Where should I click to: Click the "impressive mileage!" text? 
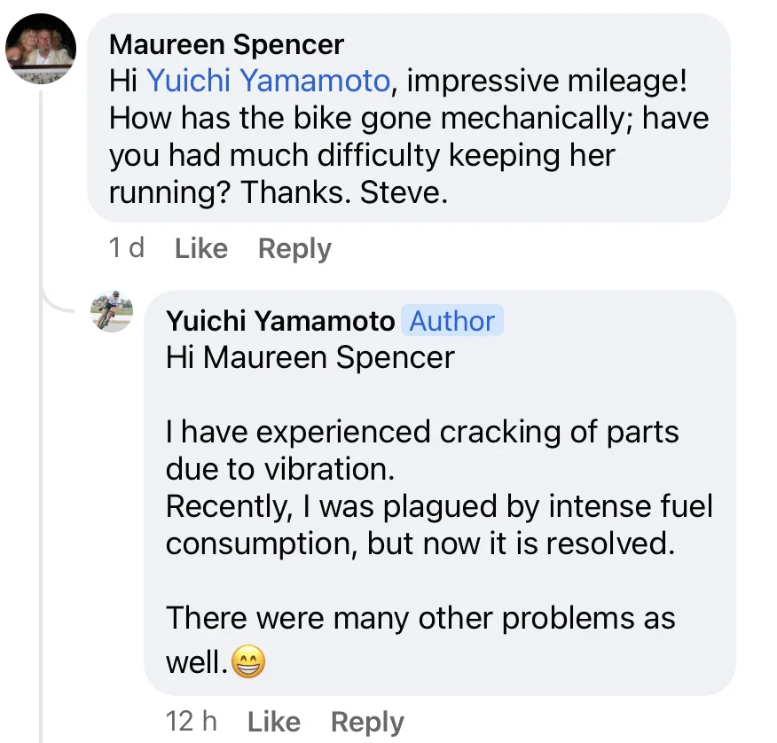pos(546,82)
